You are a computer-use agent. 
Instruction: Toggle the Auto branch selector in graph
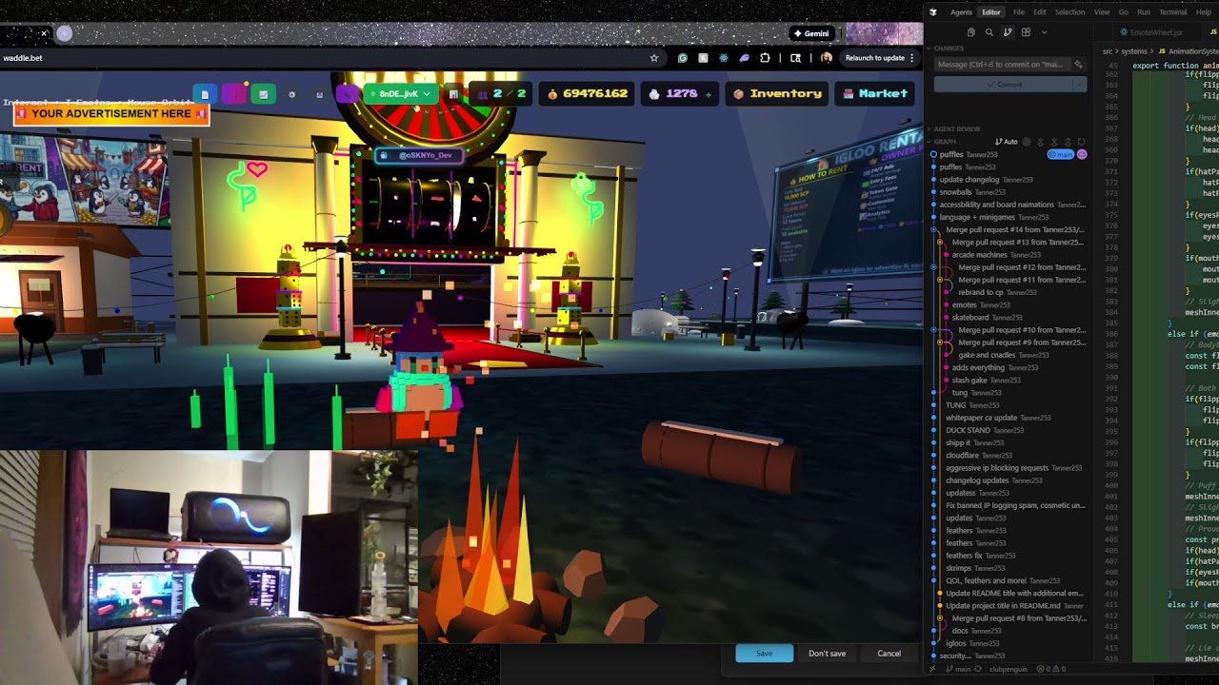click(x=1007, y=142)
